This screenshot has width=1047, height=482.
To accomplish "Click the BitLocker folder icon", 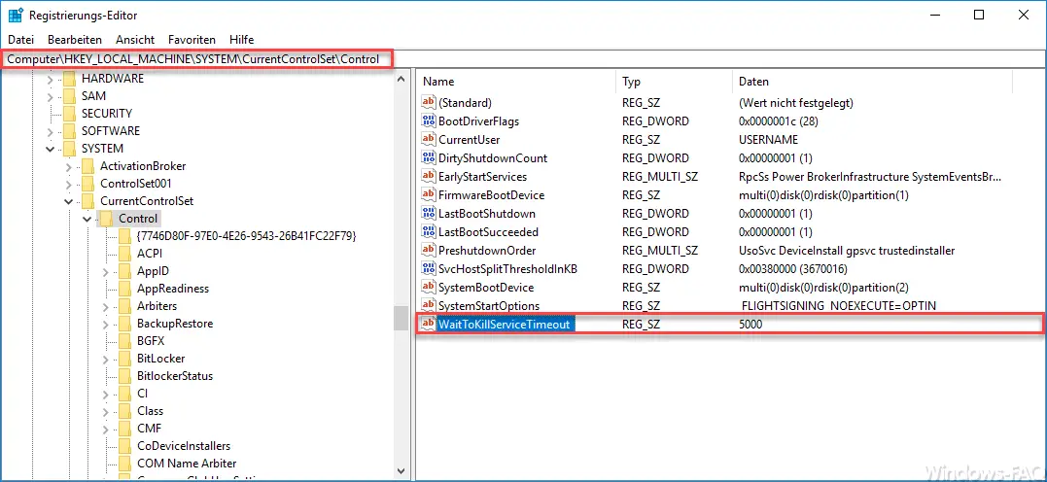I will 125,359.
